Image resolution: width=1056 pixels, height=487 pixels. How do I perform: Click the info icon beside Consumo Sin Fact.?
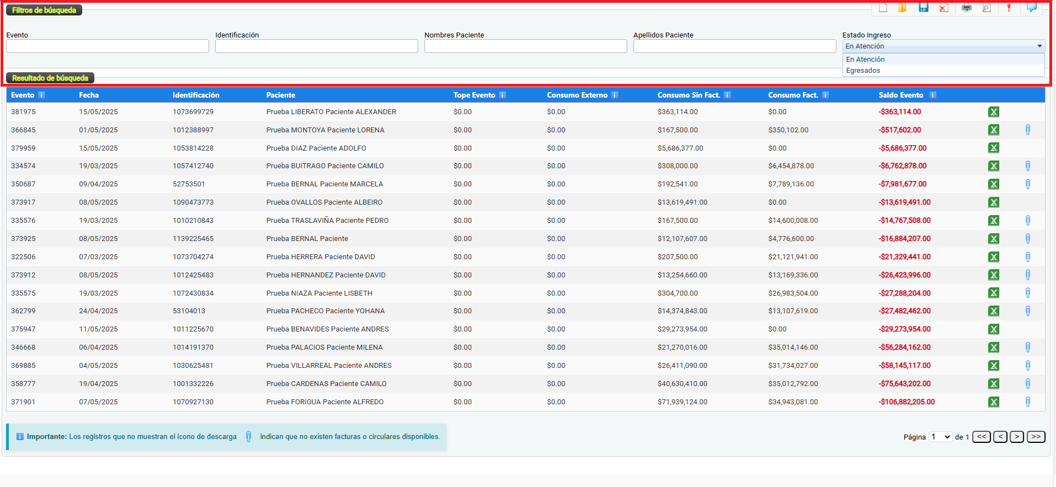coord(727,95)
